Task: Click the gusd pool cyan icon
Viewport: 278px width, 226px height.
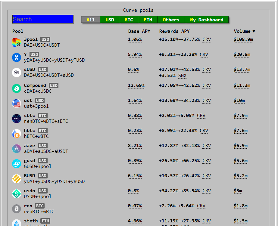Action: pyautogui.click(x=17, y=164)
